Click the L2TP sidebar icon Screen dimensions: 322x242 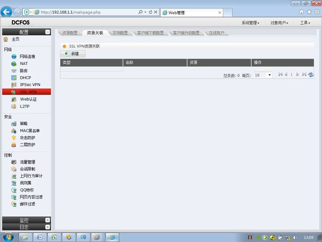point(14,106)
